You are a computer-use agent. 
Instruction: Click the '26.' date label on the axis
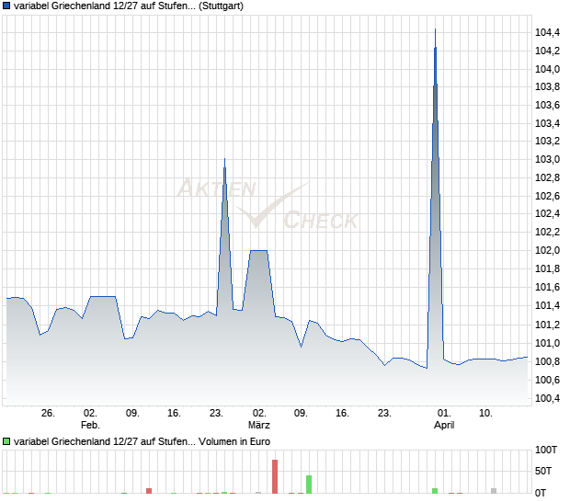[x=48, y=413]
